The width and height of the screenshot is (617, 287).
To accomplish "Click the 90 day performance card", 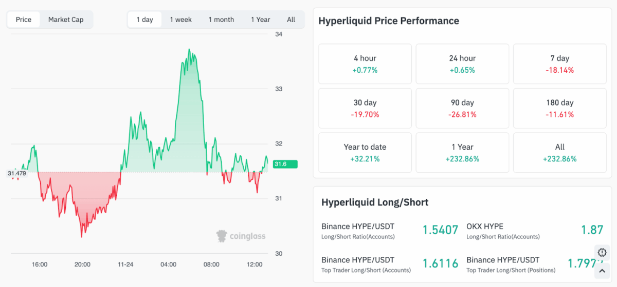I will point(462,108).
